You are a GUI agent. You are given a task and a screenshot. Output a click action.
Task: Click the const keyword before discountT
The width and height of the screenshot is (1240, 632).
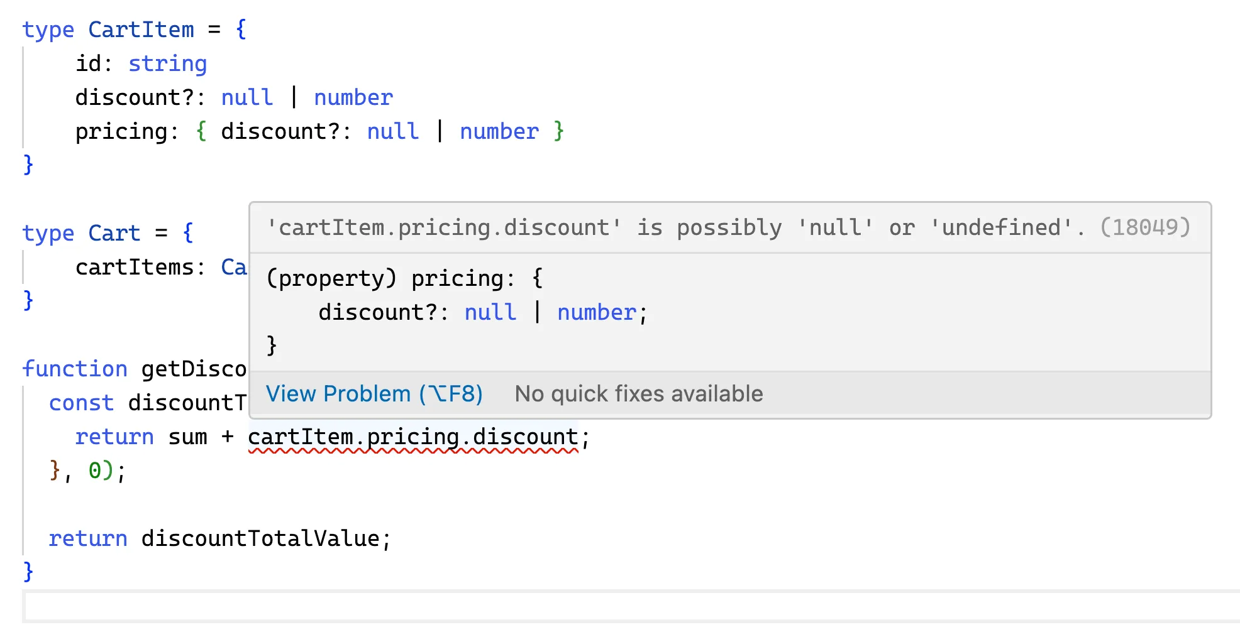pos(80,403)
